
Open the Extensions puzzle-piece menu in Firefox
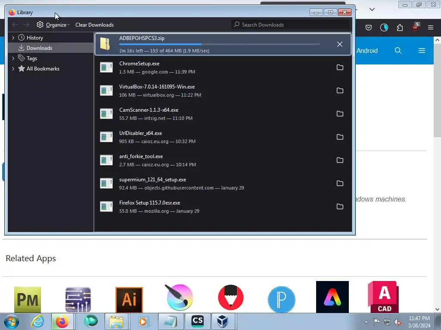point(400,27)
